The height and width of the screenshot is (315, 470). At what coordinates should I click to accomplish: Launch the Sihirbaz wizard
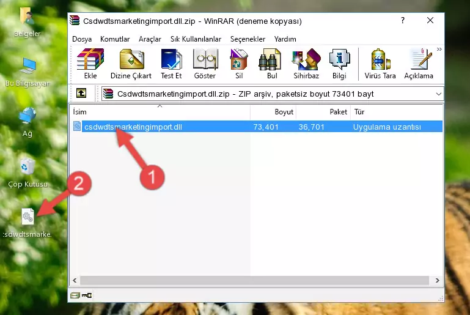point(306,64)
